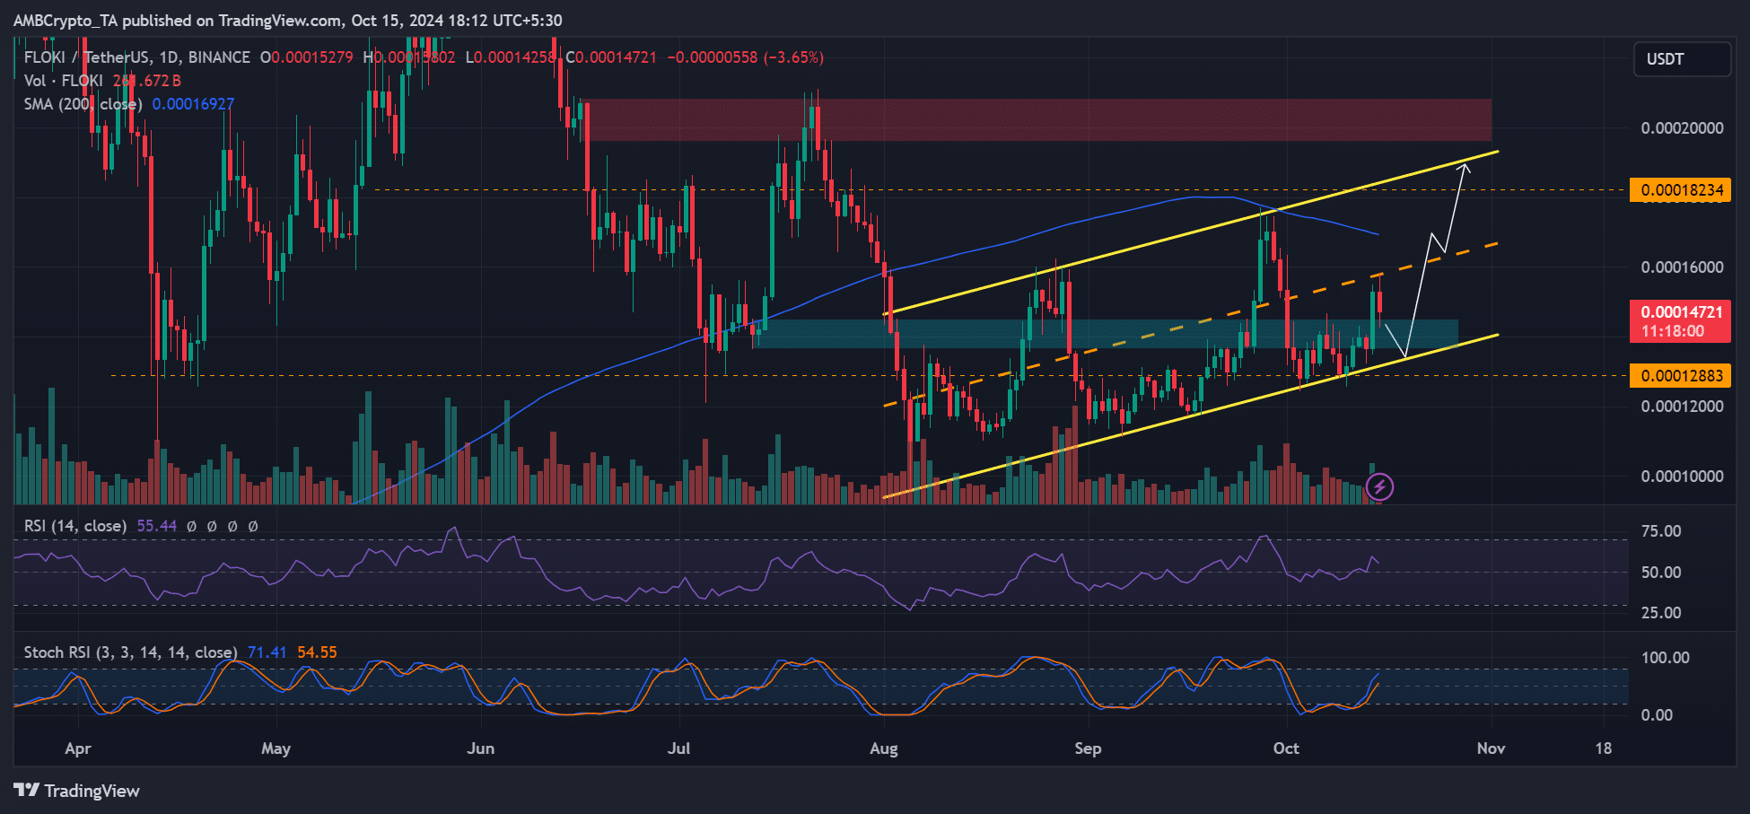
Task: Click the Jul label on time axis
Action: 679,748
